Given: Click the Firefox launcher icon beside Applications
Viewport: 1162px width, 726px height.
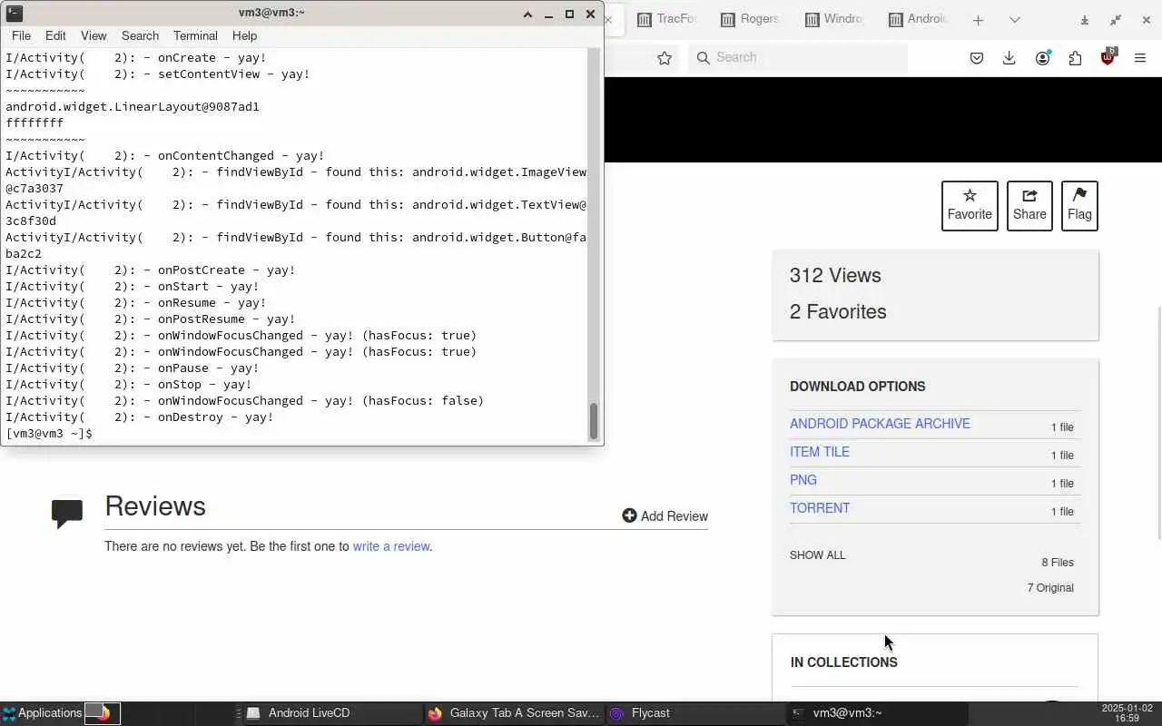Looking at the screenshot, I should pyautogui.click(x=104, y=713).
